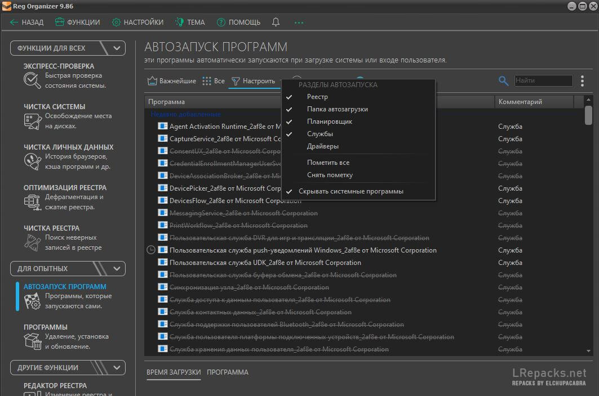Screen dimensions: 599x396
Task: Open the Express Check icon in sidebar
Action: point(32,80)
